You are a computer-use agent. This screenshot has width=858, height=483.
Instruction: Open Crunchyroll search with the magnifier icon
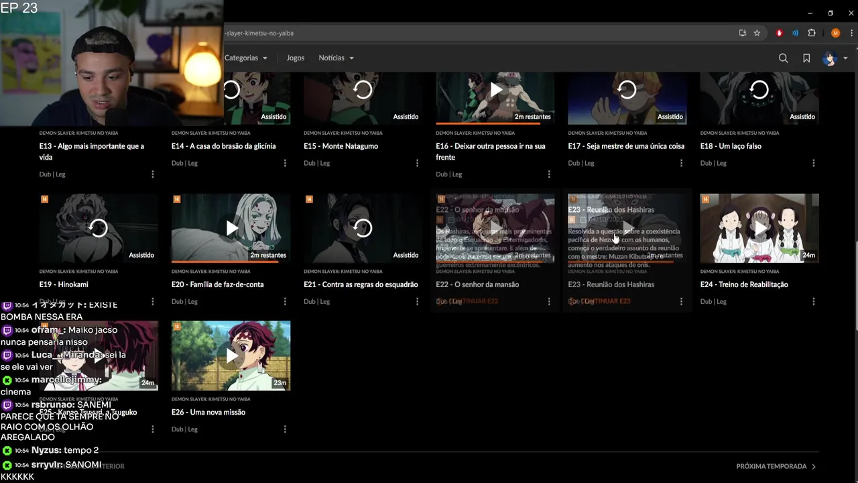pyautogui.click(x=783, y=58)
